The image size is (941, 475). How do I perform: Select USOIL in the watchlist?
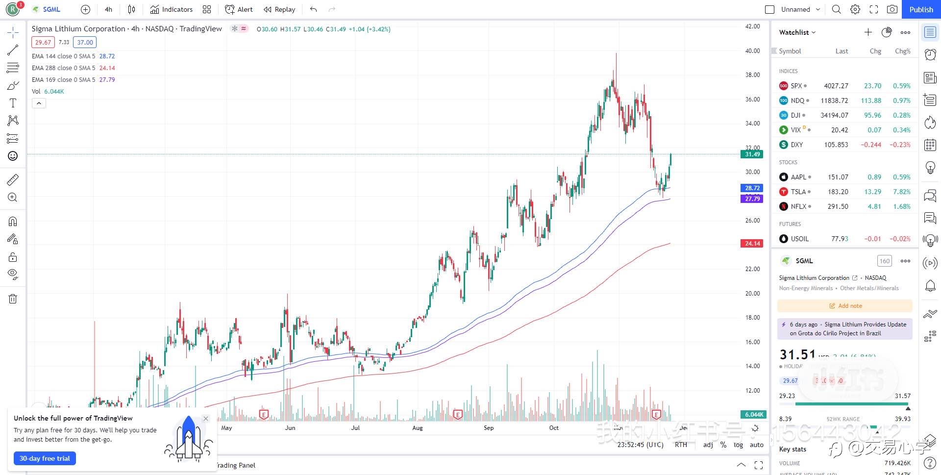pos(844,239)
